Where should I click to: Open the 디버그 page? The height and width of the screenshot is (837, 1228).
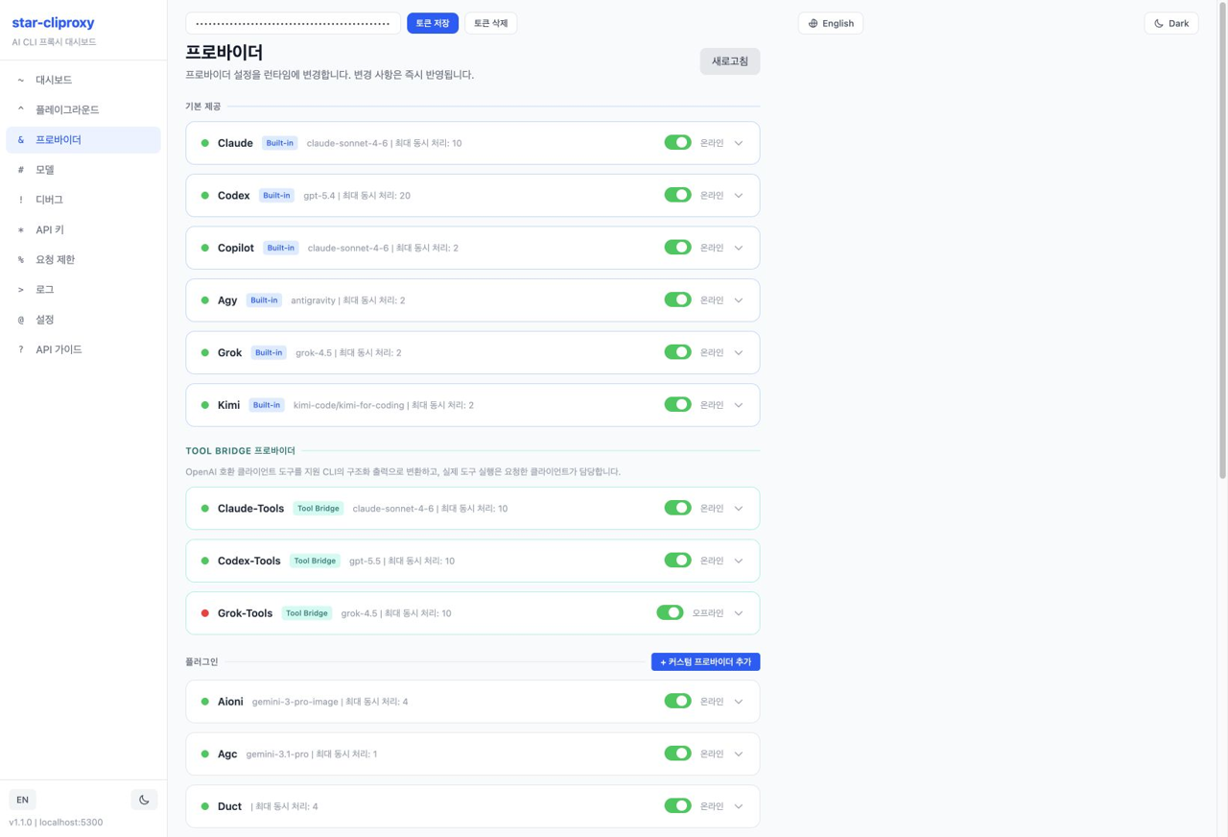[x=83, y=200]
